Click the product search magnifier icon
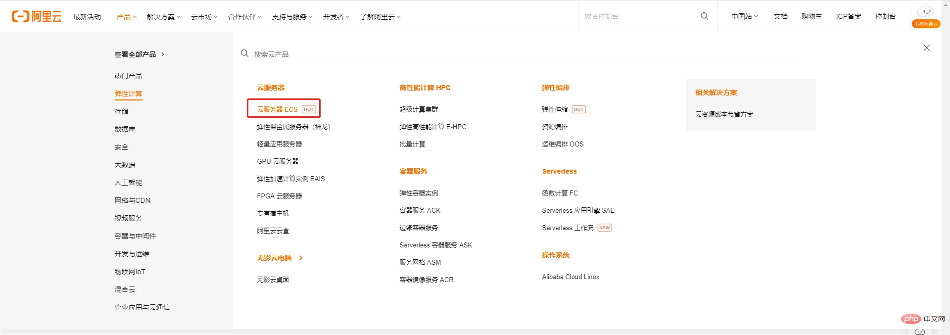Viewport: 950px width, 335px height. point(244,53)
